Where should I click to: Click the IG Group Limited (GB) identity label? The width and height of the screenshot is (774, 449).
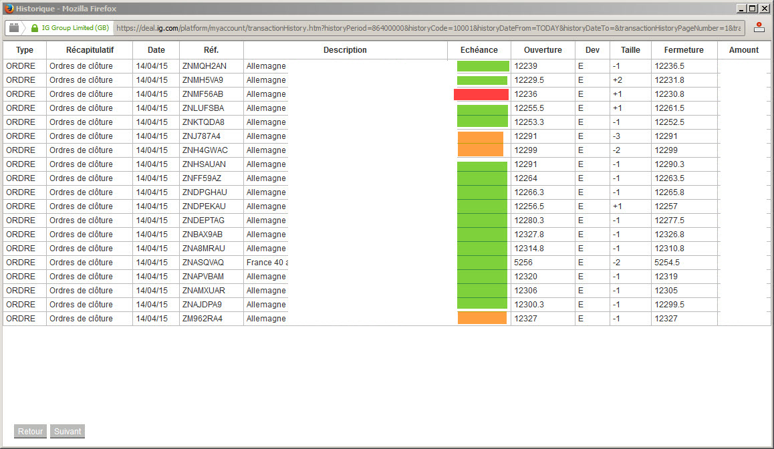75,28
